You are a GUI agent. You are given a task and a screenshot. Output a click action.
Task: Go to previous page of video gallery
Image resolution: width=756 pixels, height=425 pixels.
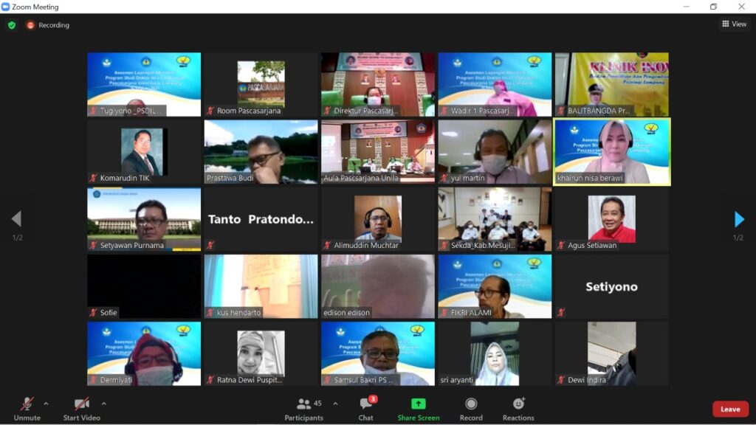(16, 219)
